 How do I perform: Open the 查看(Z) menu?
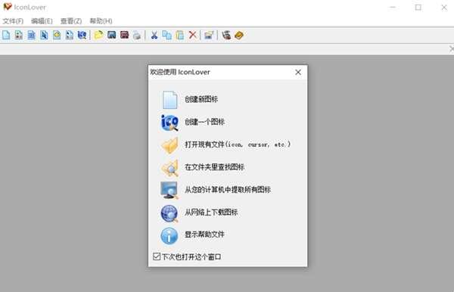[71, 21]
